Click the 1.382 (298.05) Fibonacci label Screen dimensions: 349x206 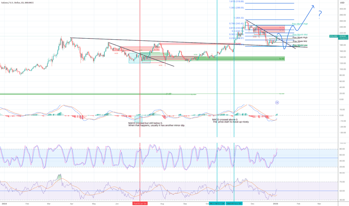(236, 8)
